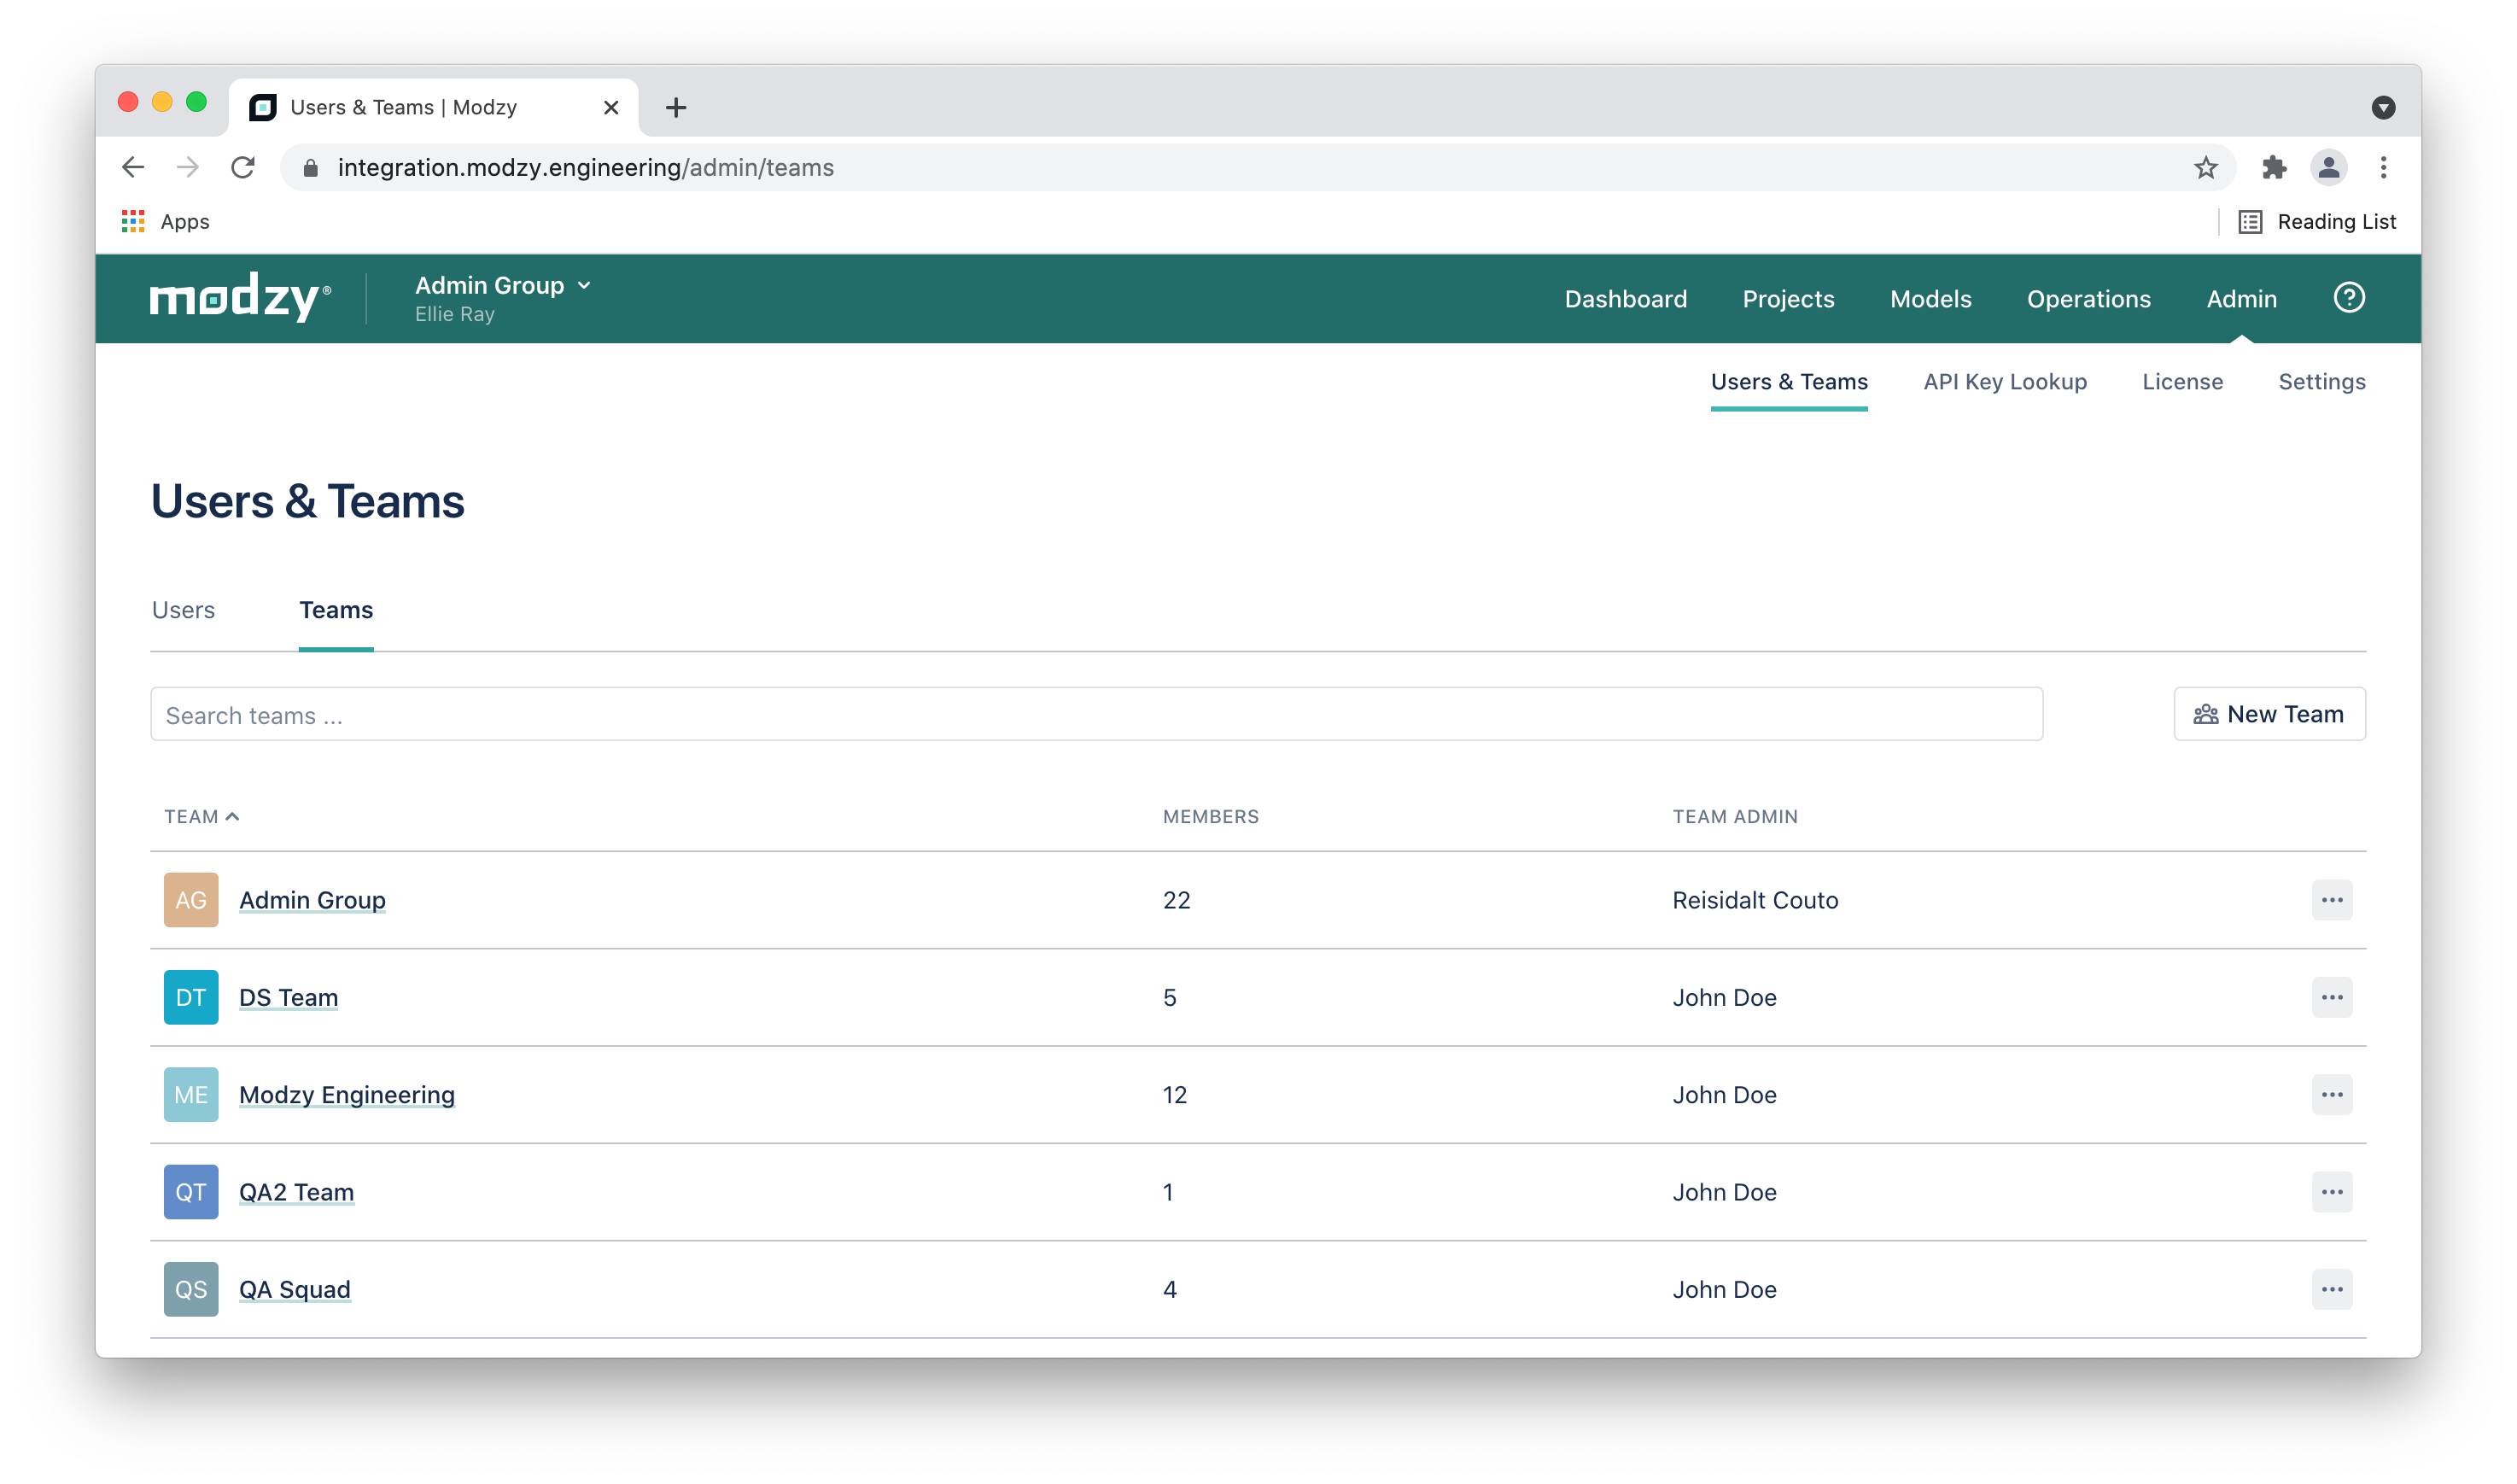Open the browser extensions puzzle icon

pyautogui.click(x=2273, y=167)
